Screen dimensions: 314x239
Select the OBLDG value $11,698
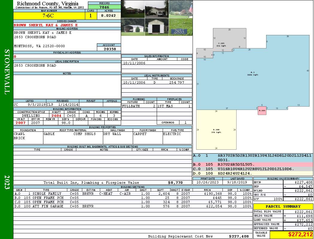(x=298, y=216)
